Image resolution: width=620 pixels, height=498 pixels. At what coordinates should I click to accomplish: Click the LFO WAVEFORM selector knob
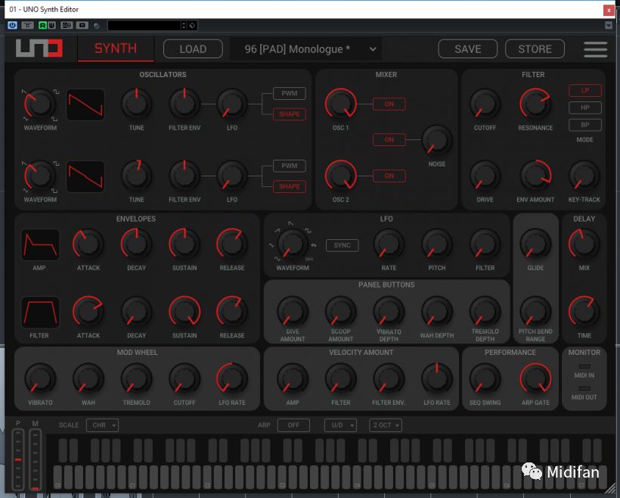click(292, 244)
